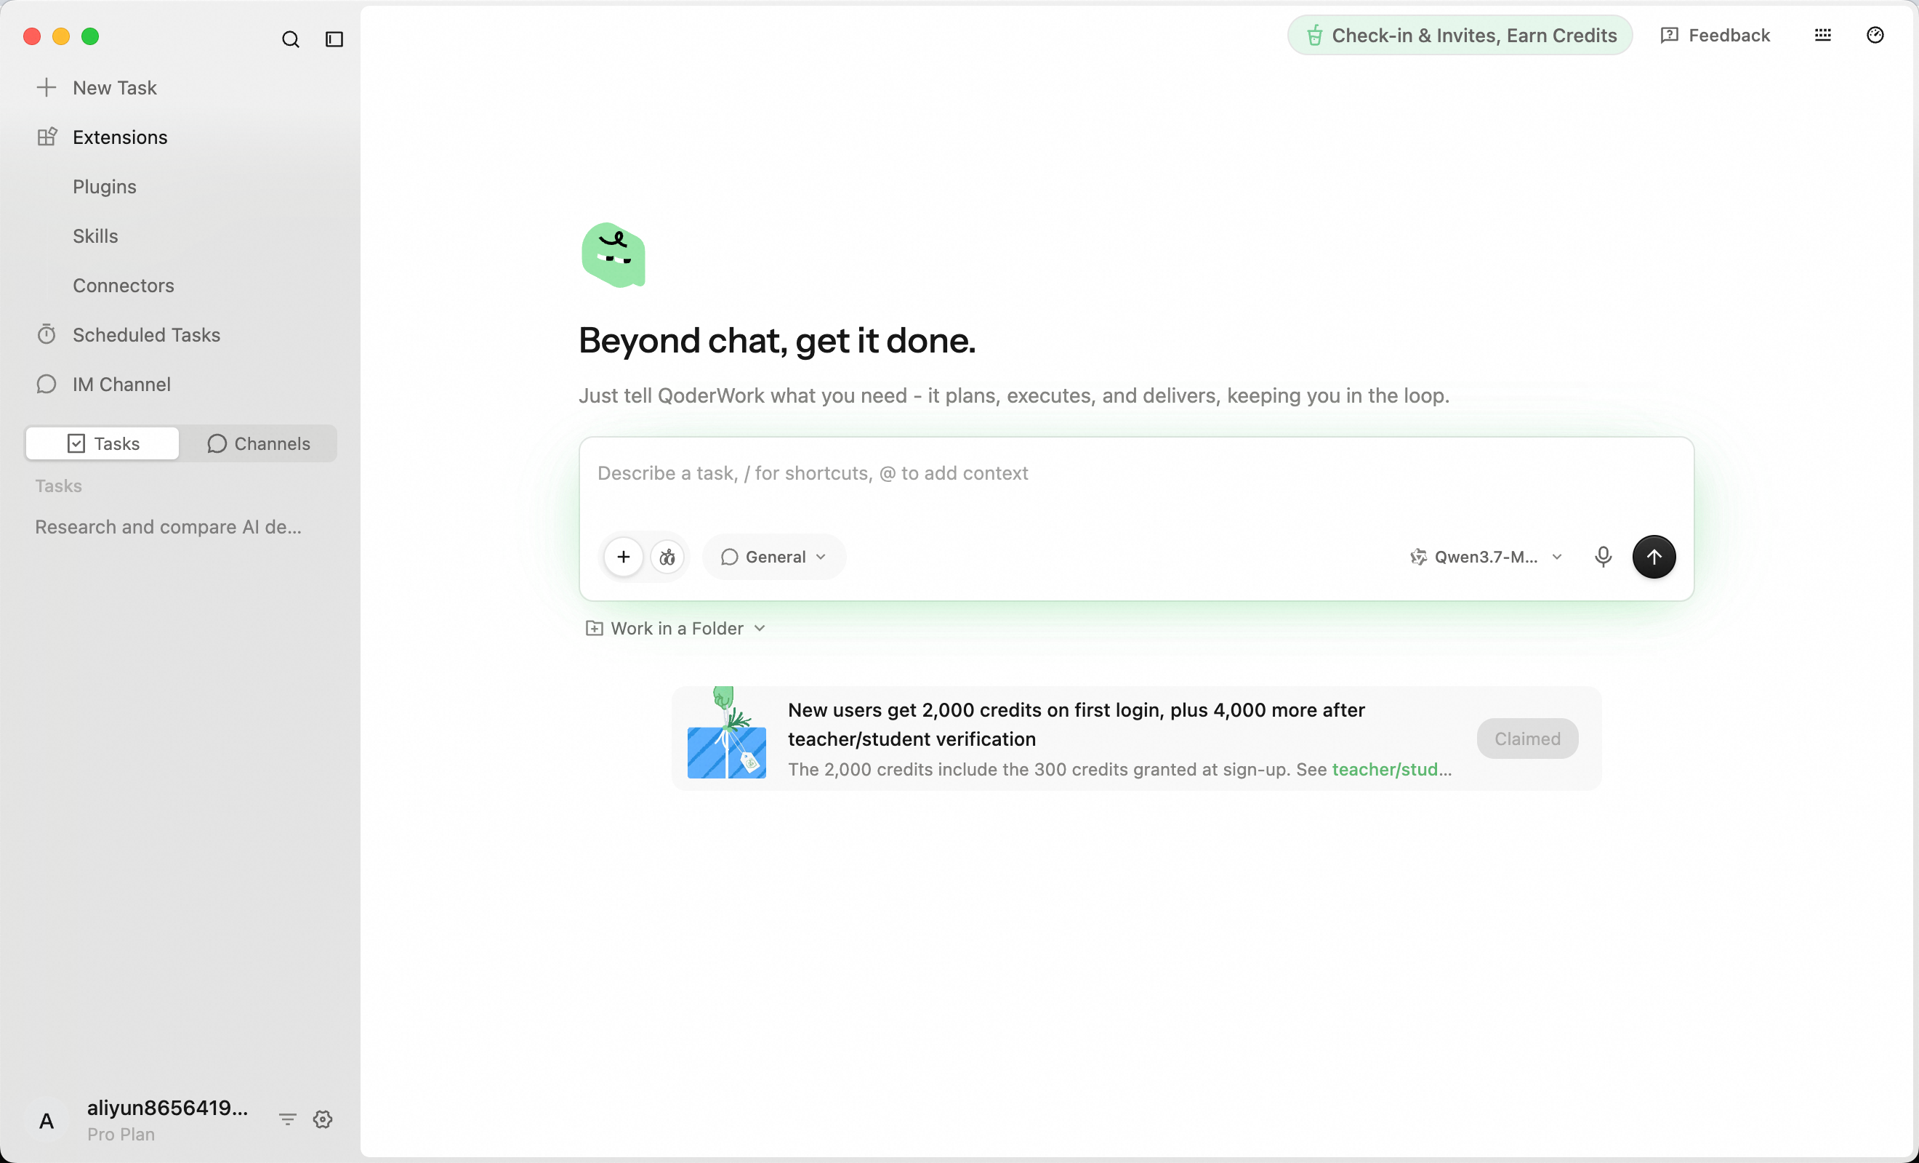The image size is (1919, 1163).
Task: Click the Extensions blocks icon
Action: [x=47, y=137]
